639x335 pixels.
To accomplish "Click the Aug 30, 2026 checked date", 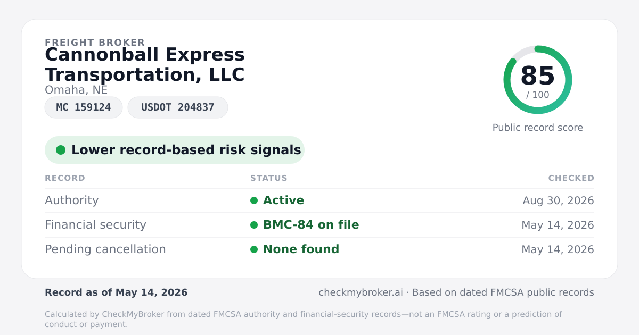I will [559, 200].
